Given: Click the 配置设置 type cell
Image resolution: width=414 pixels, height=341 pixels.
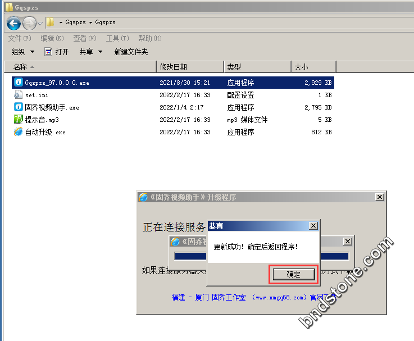Looking at the screenshot, I should (240, 95).
